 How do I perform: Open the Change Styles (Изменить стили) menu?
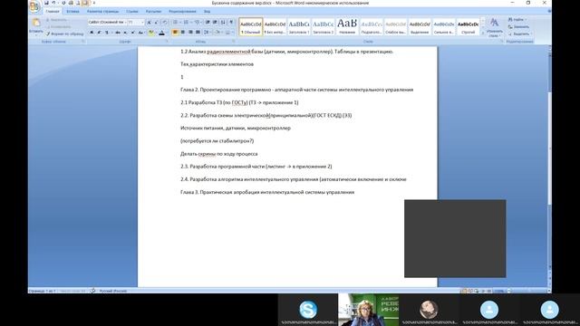tap(495, 28)
